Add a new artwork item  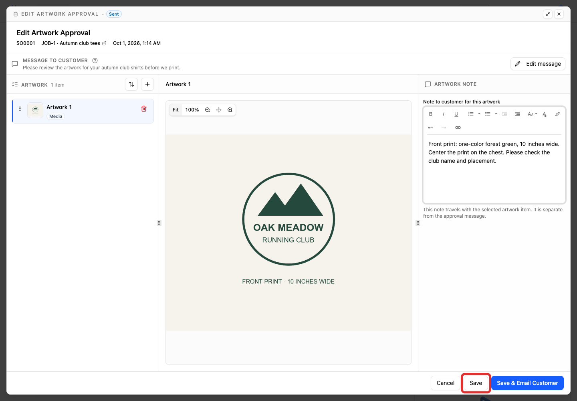[147, 84]
